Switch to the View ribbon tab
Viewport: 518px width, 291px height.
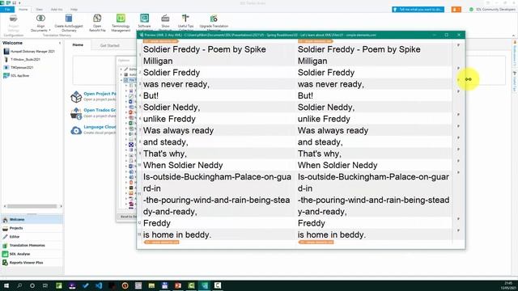click(x=40, y=9)
